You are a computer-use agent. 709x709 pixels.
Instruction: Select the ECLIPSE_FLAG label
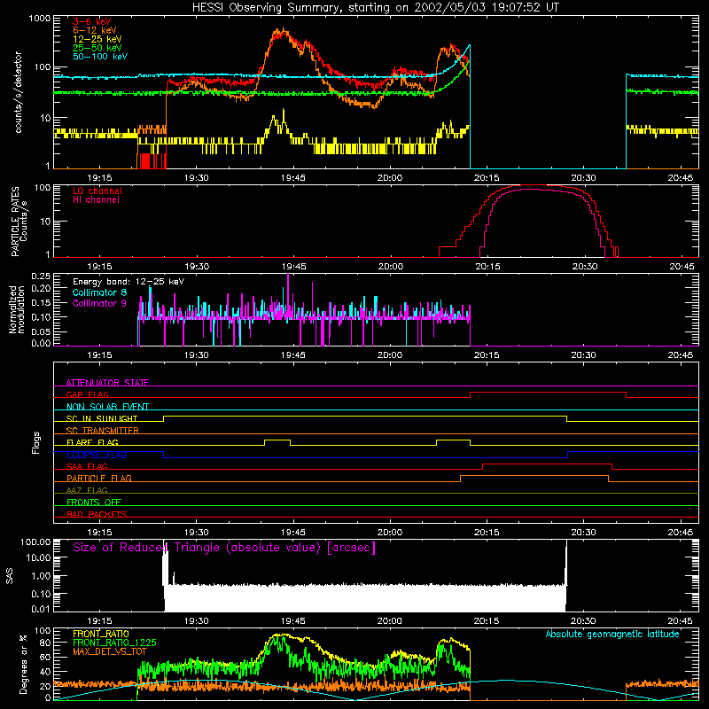point(97,455)
